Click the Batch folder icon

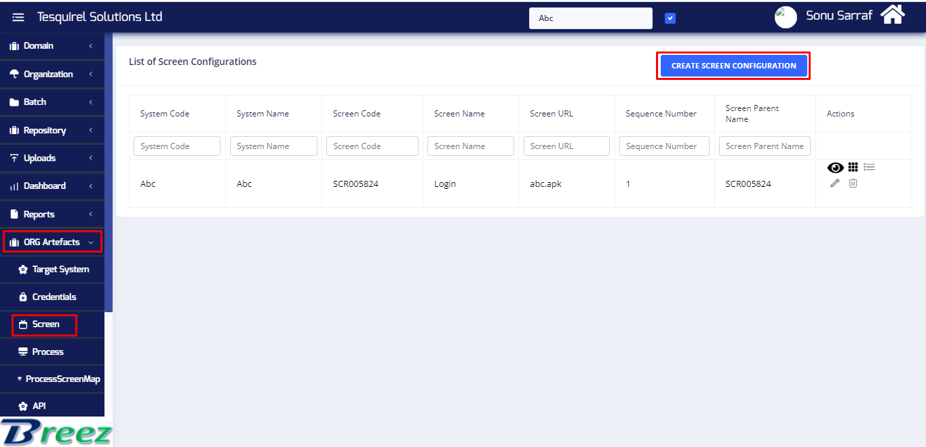click(x=14, y=102)
